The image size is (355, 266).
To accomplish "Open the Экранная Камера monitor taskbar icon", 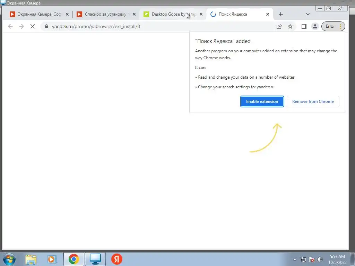I will [95, 259].
